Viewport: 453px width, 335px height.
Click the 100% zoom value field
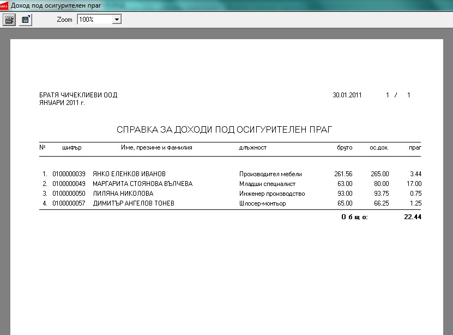95,20
